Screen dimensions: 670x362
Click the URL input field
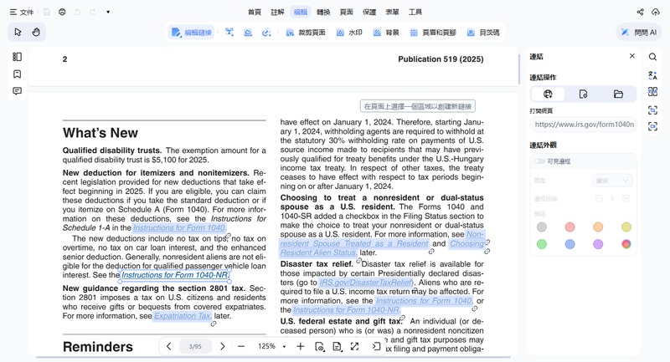[x=583, y=125]
